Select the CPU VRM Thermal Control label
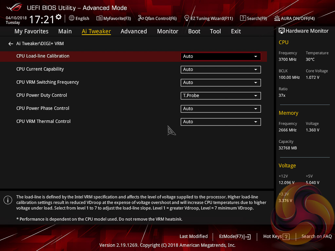This screenshot has width=335, height=251. point(44,122)
